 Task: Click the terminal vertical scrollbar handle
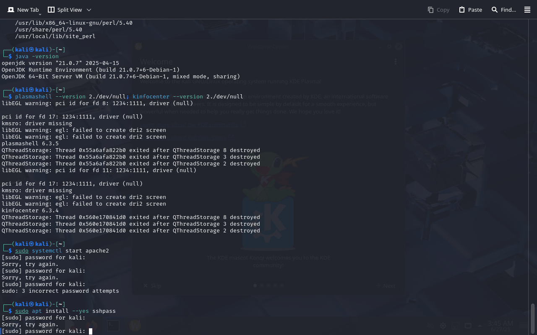[533, 319]
